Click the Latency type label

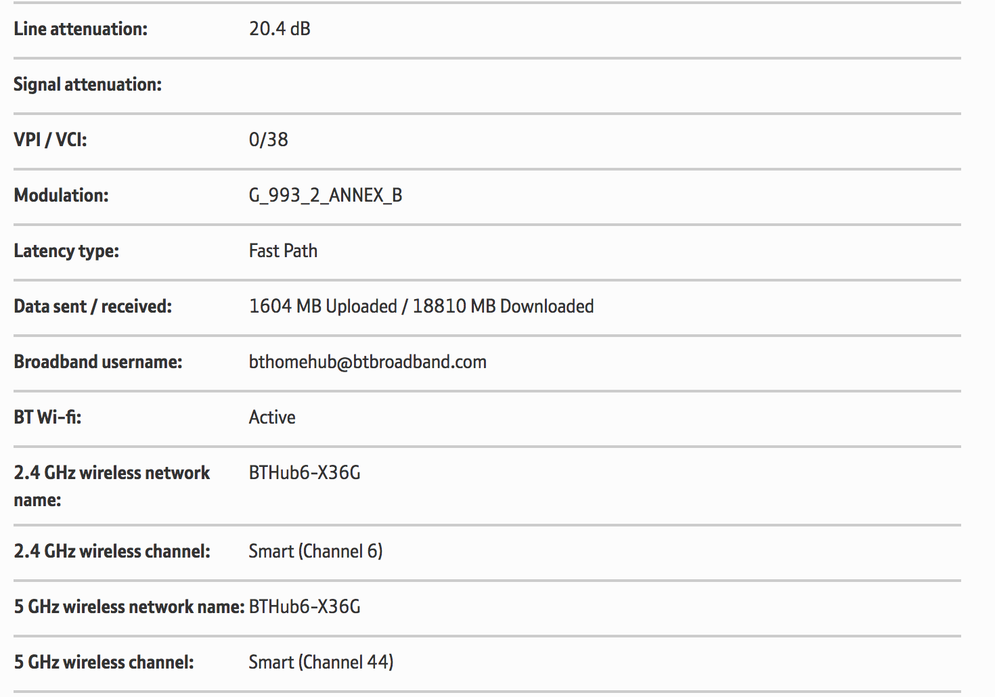(66, 251)
